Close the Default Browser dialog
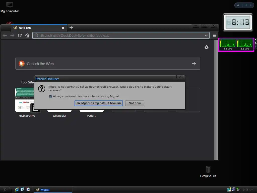 (180, 77)
